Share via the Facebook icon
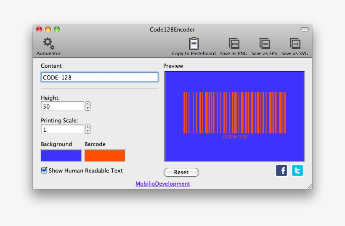The image size is (345, 226). coord(281,170)
